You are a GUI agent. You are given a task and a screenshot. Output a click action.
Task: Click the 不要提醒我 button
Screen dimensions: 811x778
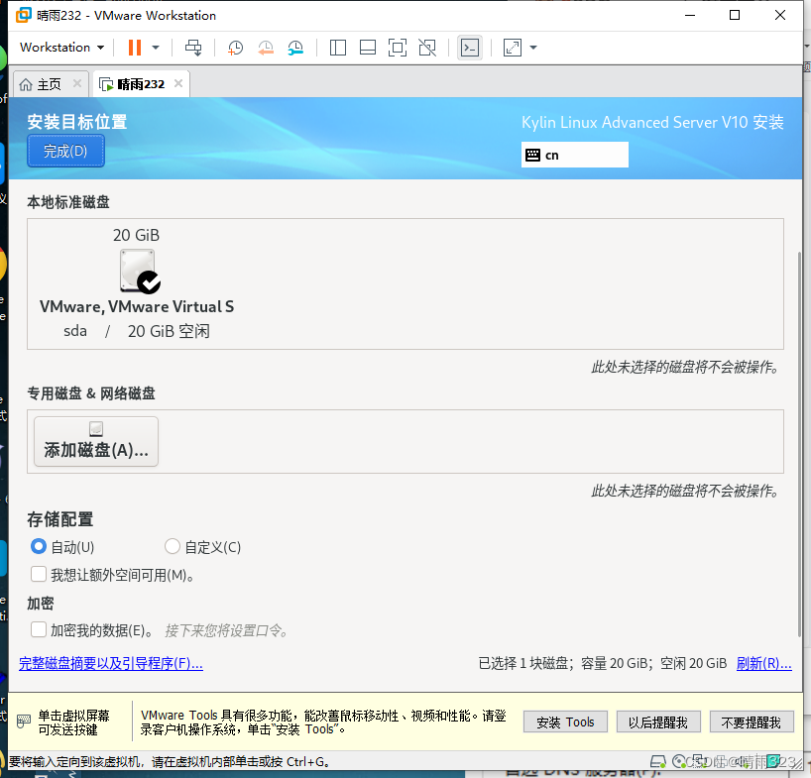pyautogui.click(x=752, y=722)
